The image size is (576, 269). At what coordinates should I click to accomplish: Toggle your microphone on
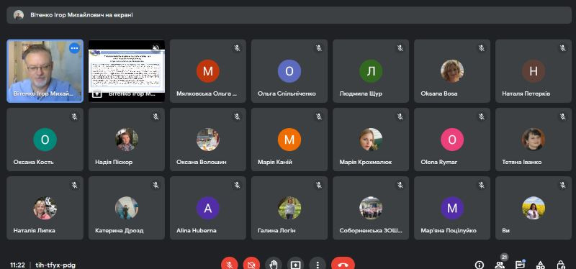click(230, 264)
